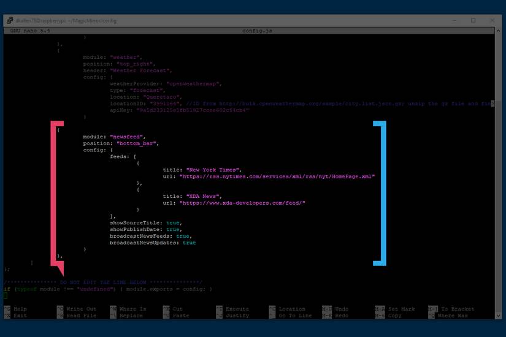This screenshot has width=506, height=337.
Task: Click the 'Go To Line' shortcut label
Action: 295,316
